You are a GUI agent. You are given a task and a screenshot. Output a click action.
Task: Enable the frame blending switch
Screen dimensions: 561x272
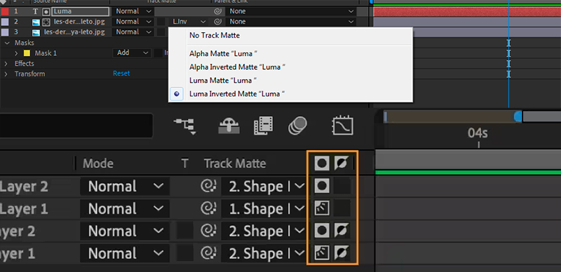coord(264,126)
